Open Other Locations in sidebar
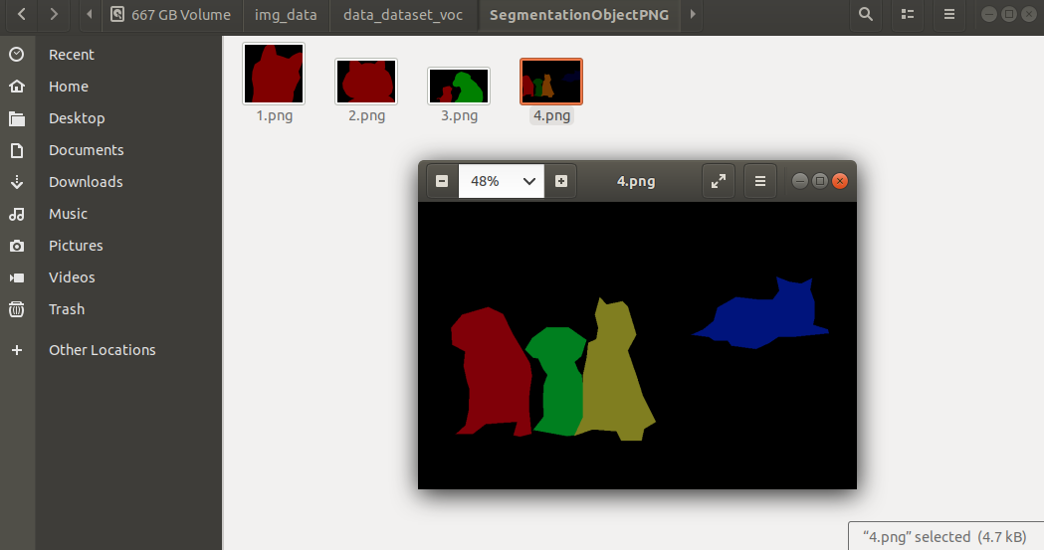 tap(102, 350)
